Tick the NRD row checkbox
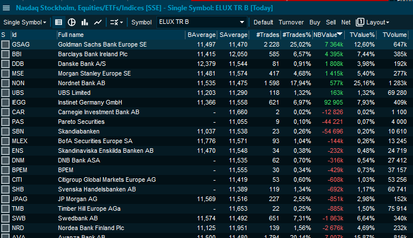Image resolution: width=413 pixels, height=238 pixels. 5,228
